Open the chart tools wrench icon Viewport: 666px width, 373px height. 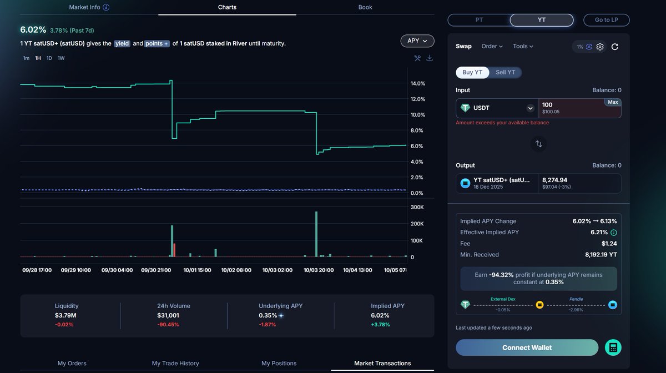(x=417, y=58)
